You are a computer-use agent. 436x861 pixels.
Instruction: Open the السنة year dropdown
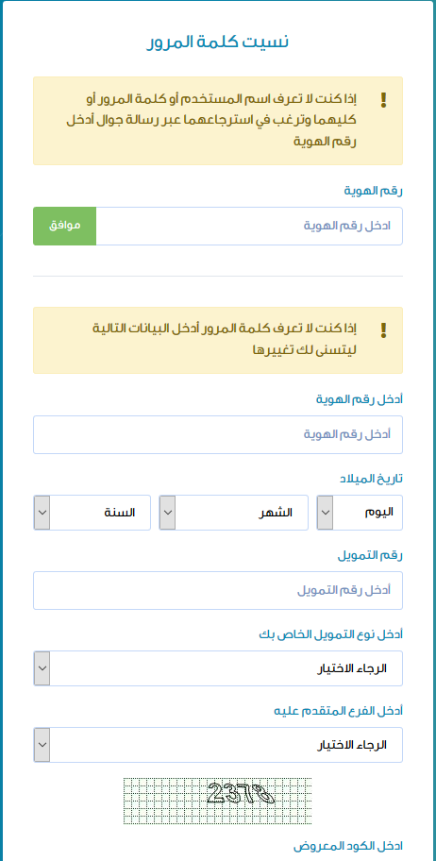coord(92,513)
